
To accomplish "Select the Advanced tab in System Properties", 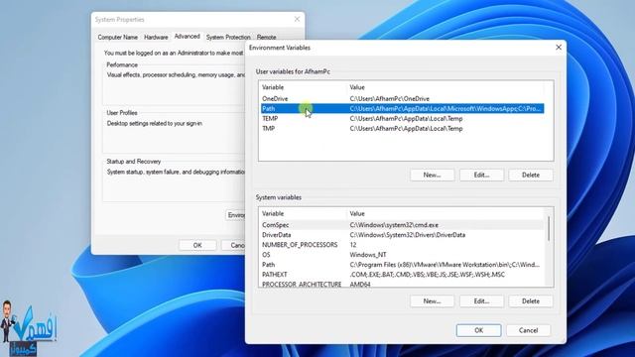I will (x=188, y=37).
